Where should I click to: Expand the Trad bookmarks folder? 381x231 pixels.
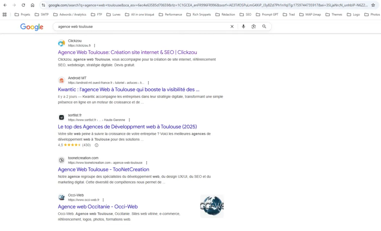pyautogui.click(x=288, y=14)
